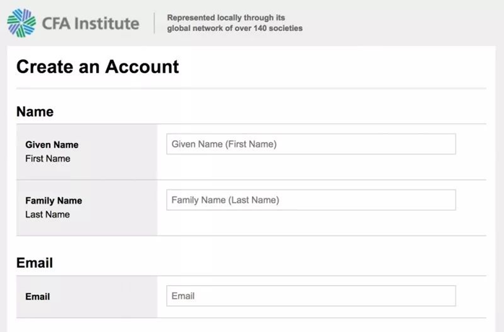Focus the Given Name (First Name) input field

[310, 144]
